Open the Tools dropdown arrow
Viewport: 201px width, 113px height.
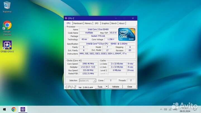point(106,87)
